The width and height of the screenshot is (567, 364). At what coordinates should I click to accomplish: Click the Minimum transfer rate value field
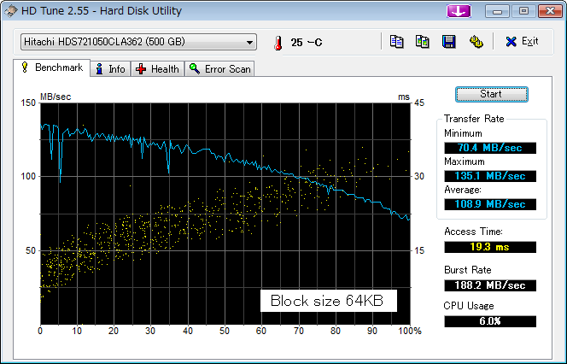pyautogui.click(x=490, y=147)
